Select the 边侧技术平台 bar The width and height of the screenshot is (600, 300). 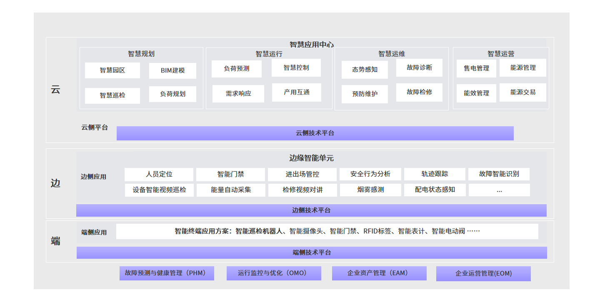point(311,210)
